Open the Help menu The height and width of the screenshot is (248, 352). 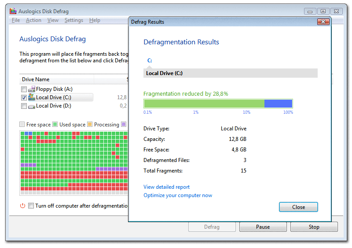95,20
